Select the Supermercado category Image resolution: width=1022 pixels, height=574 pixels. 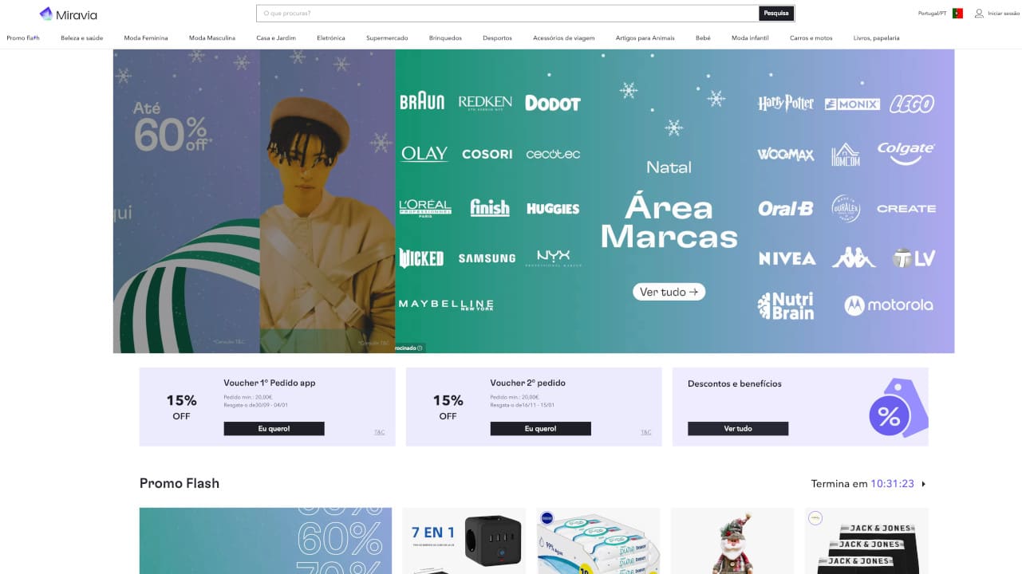387,38
